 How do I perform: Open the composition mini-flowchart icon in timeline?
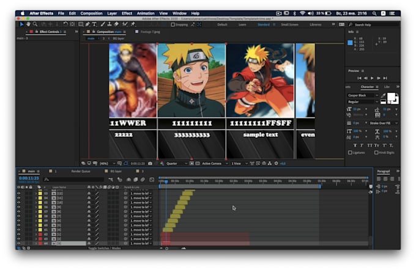pyautogui.click(x=111, y=180)
